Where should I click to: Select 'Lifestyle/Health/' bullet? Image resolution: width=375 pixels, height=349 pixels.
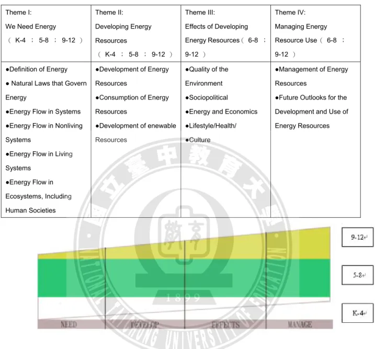[211, 126]
